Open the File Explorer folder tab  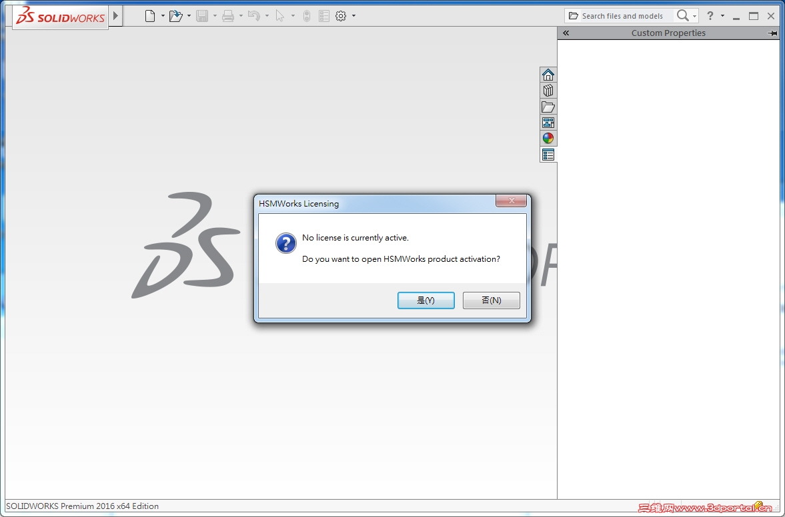click(548, 107)
